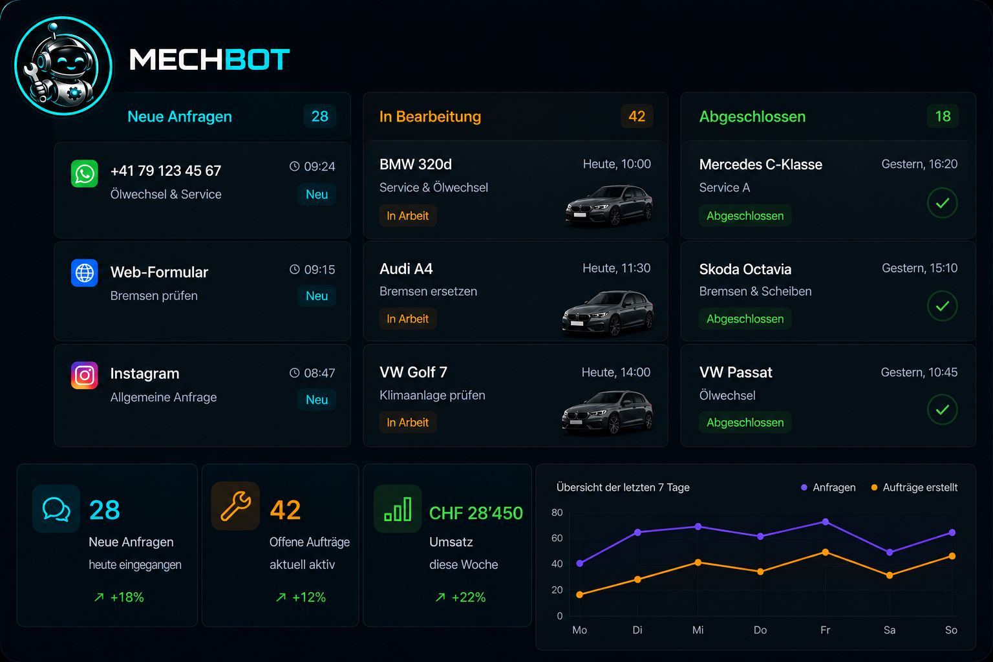Open the WhatsApp request icon
Screen dimensions: 993x662
click(85, 173)
